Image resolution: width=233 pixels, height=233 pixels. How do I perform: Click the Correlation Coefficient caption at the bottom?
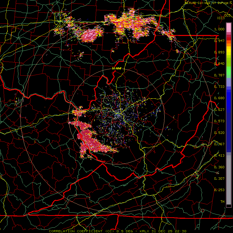[x=118, y=231]
